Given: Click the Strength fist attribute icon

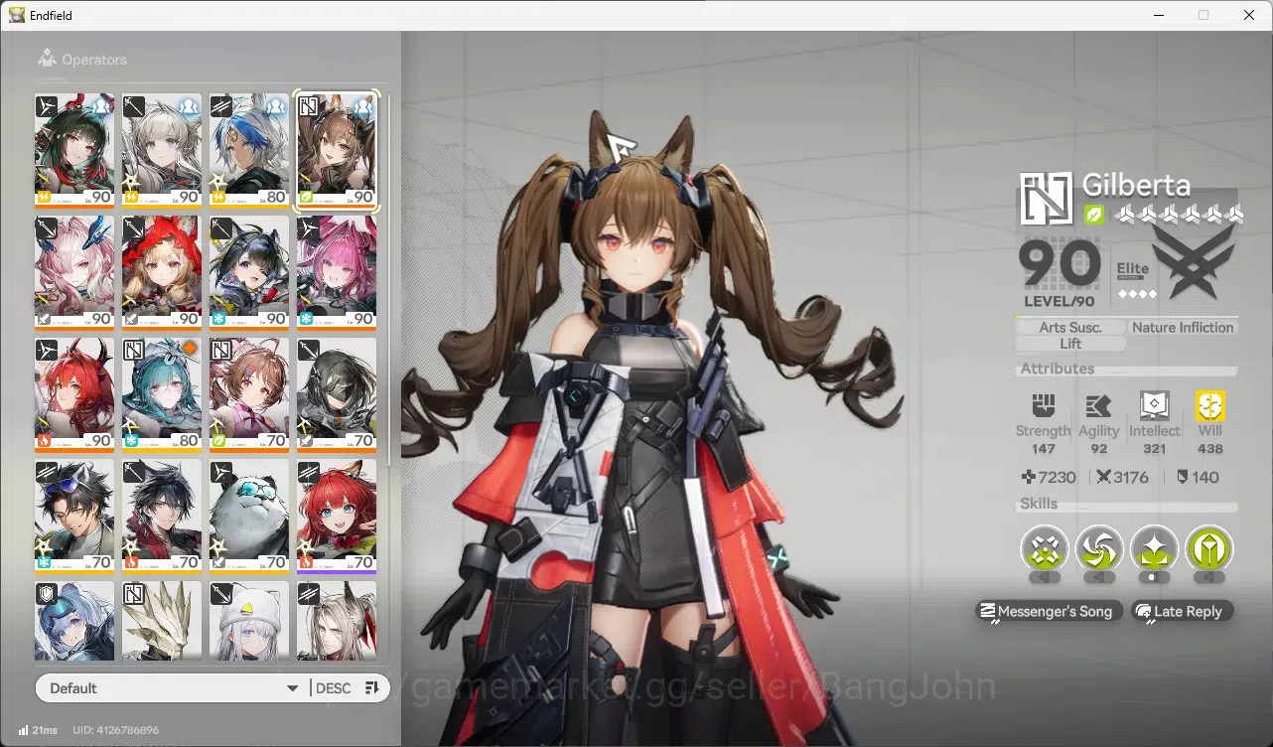Looking at the screenshot, I should [x=1043, y=405].
